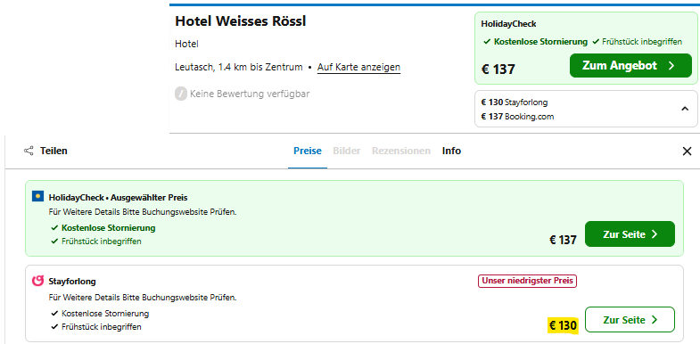This screenshot has width=700, height=344.
Task: Open the Rezensionen tab
Action: point(401,151)
